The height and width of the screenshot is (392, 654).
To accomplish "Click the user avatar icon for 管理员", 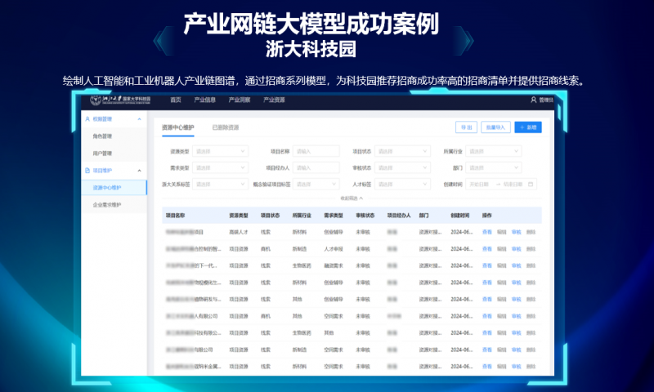I will [534, 100].
